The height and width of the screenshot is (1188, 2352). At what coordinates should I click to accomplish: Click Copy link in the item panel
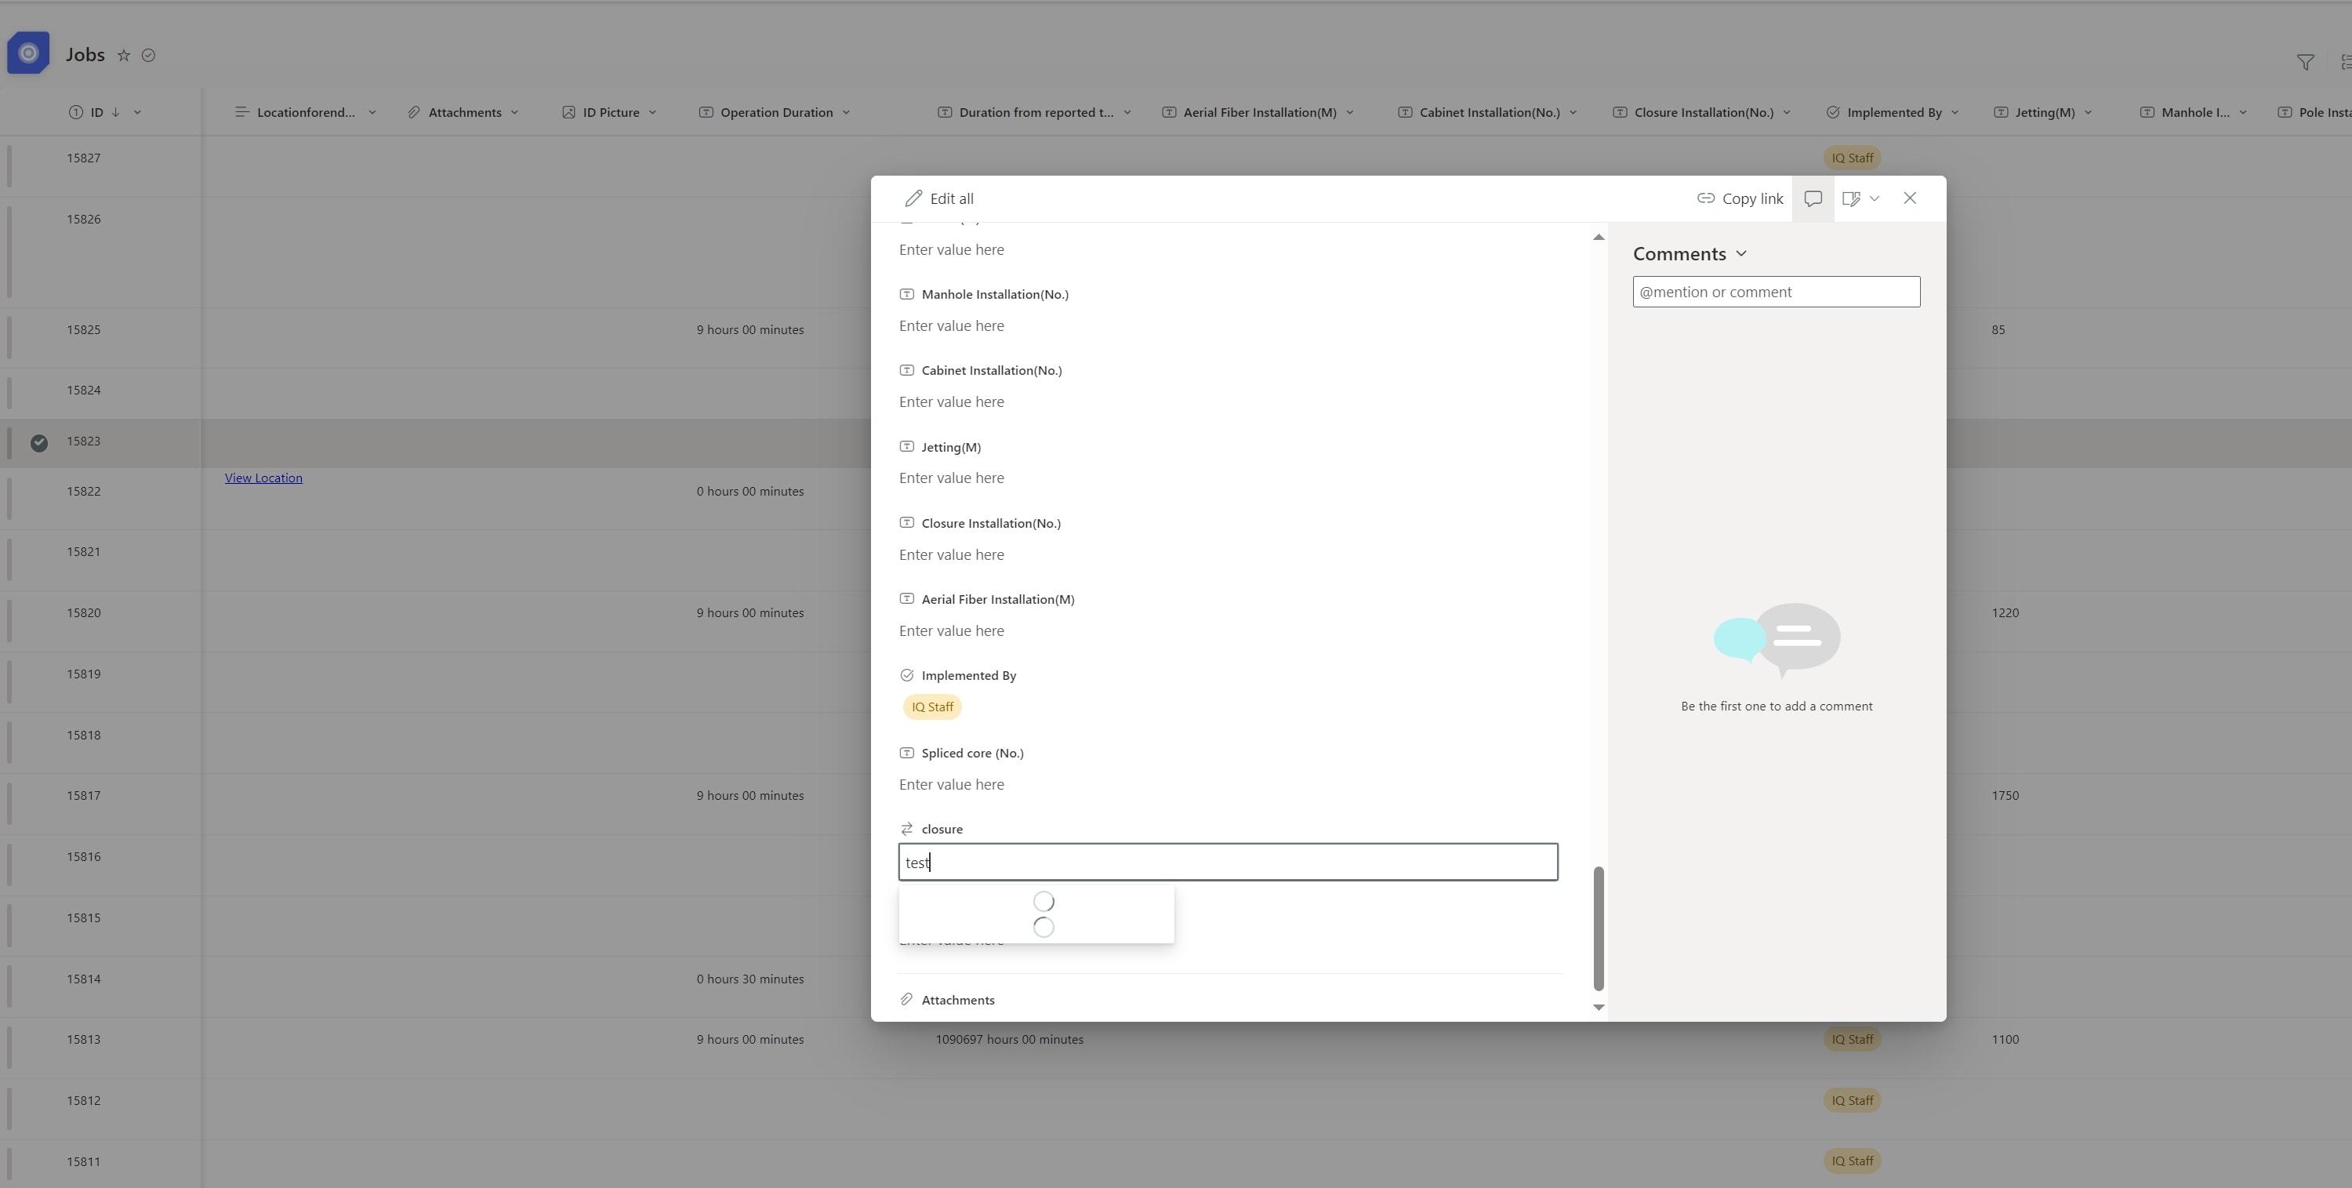click(1740, 198)
